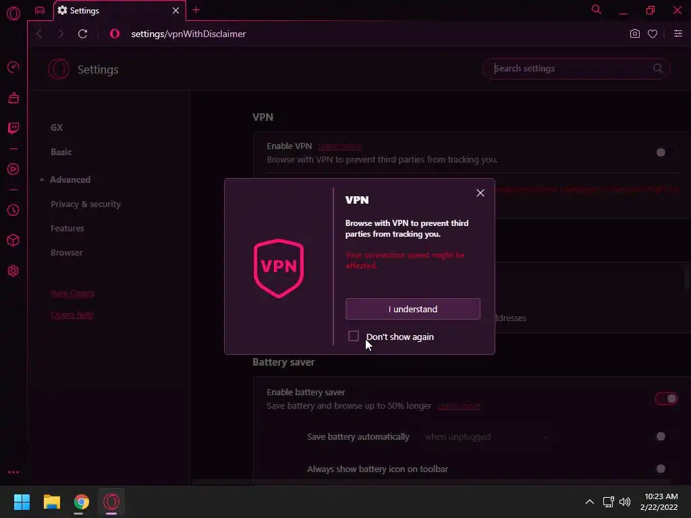The width and height of the screenshot is (691, 518).
Task: Open Extensions cube icon in sidebar
Action: (13, 240)
